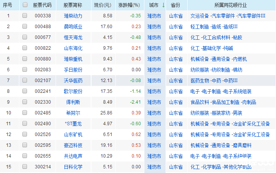Open the 医药生物 industry link

[200, 81]
